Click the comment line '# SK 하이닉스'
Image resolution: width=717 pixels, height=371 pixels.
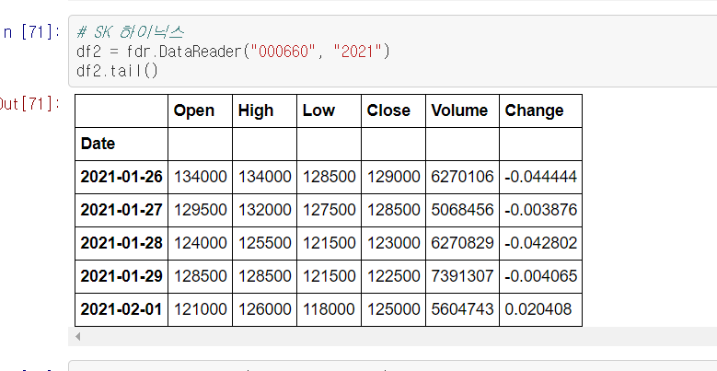point(131,32)
